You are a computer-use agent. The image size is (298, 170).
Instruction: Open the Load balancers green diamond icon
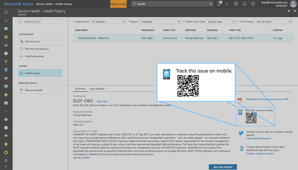point(6,95)
